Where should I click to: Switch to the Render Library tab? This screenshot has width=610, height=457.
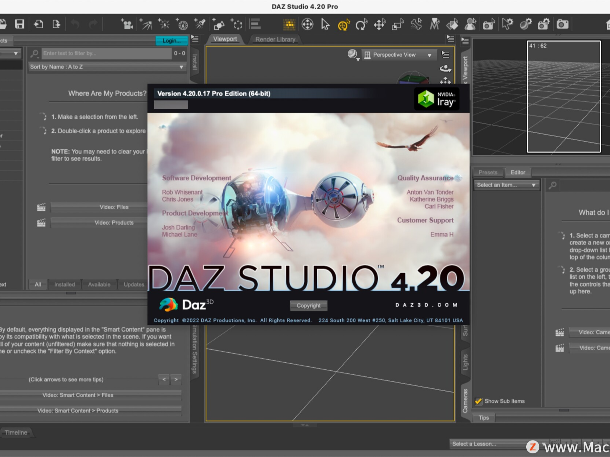(275, 39)
